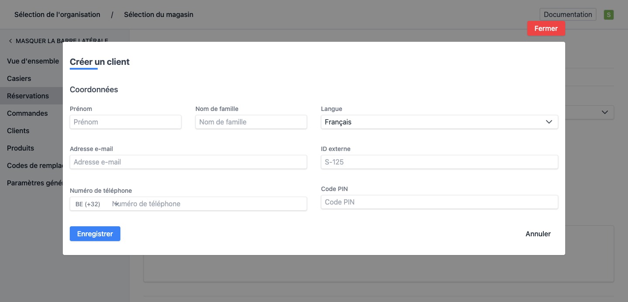Open the BE (+32) country code selector
Image resolution: width=628 pixels, height=302 pixels.
[x=96, y=204]
